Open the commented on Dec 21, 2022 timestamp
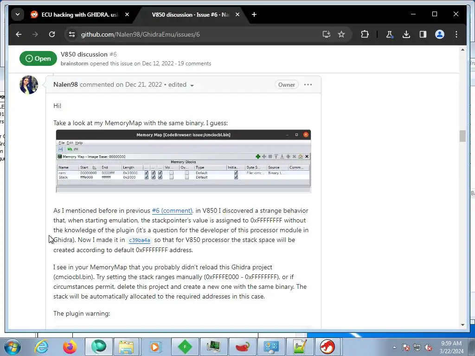 point(121,84)
